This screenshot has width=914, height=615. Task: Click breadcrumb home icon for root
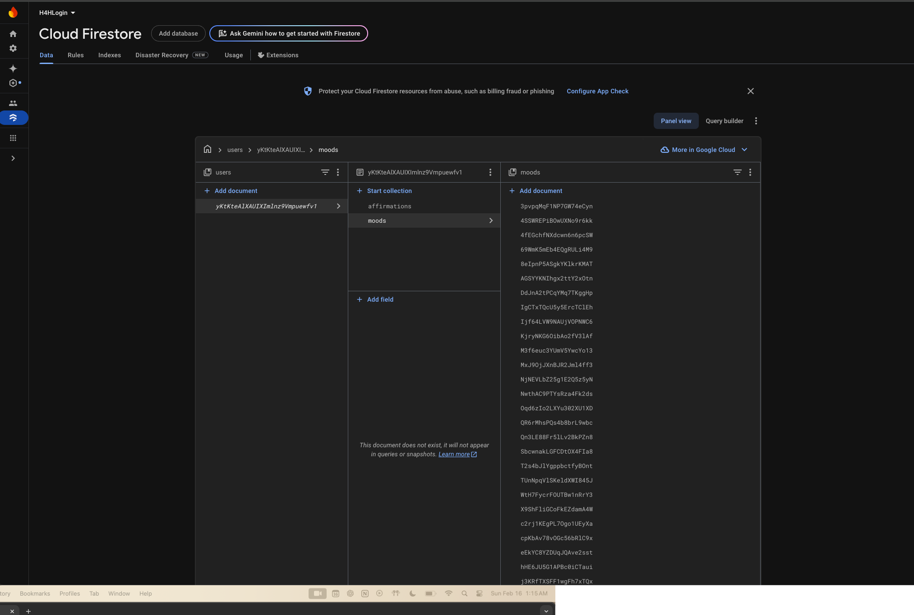[x=208, y=149]
